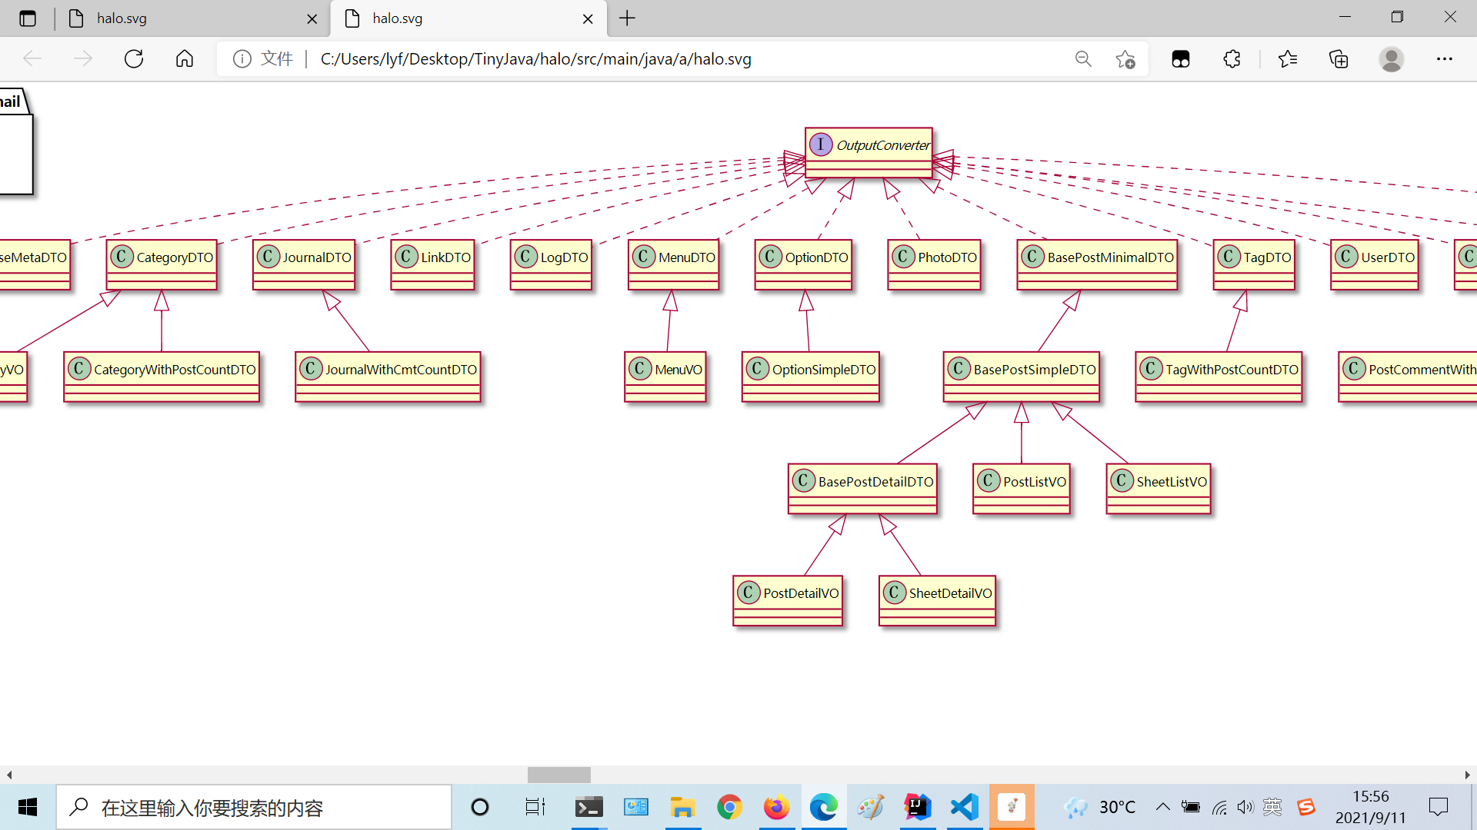Open Task View on taskbar
This screenshot has width=1477, height=830.
pos(535,807)
